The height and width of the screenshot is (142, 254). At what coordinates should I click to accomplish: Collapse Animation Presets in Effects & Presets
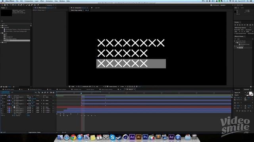(x=235, y=41)
